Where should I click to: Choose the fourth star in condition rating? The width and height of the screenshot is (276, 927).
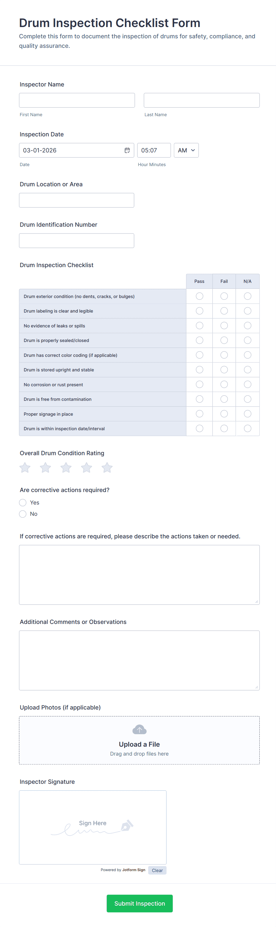pyautogui.click(x=87, y=467)
